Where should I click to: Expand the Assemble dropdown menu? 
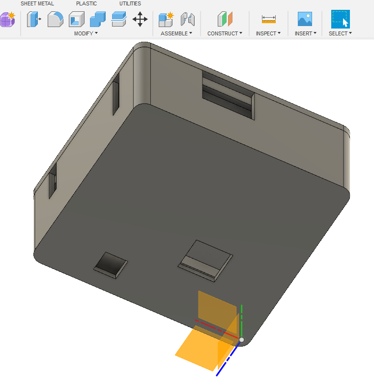pos(176,33)
